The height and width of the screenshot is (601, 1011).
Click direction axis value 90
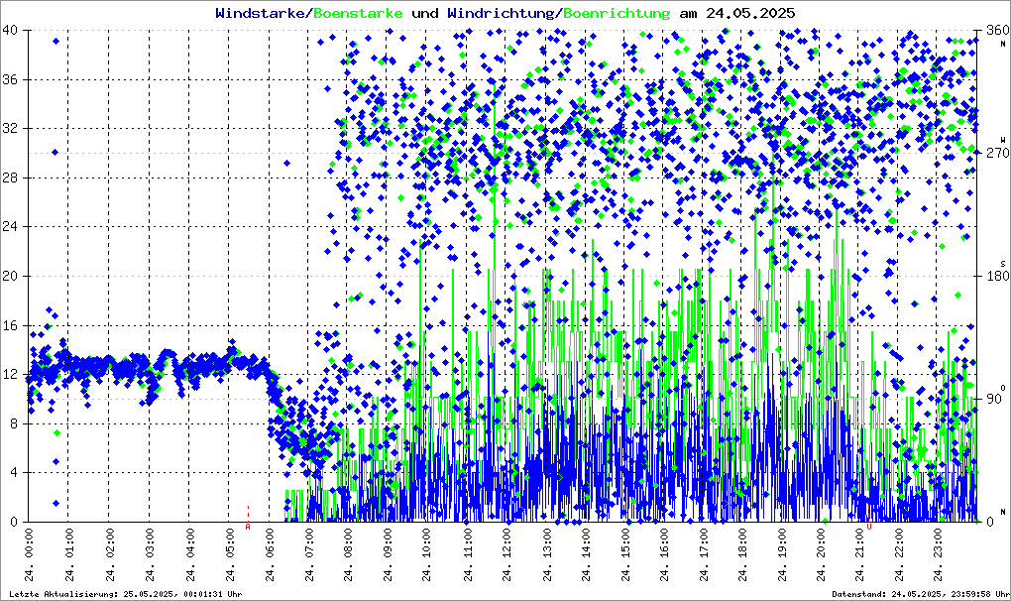(x=993, y=399)
